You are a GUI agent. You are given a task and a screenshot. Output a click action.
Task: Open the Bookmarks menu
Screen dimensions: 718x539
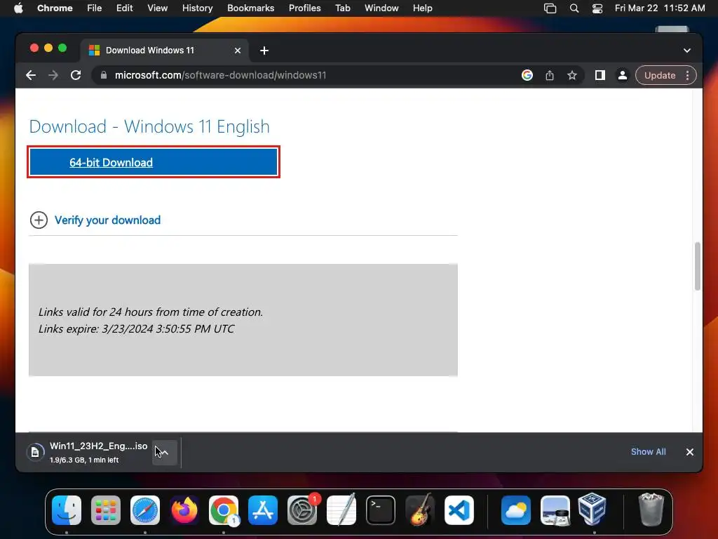tap(250, 8)
